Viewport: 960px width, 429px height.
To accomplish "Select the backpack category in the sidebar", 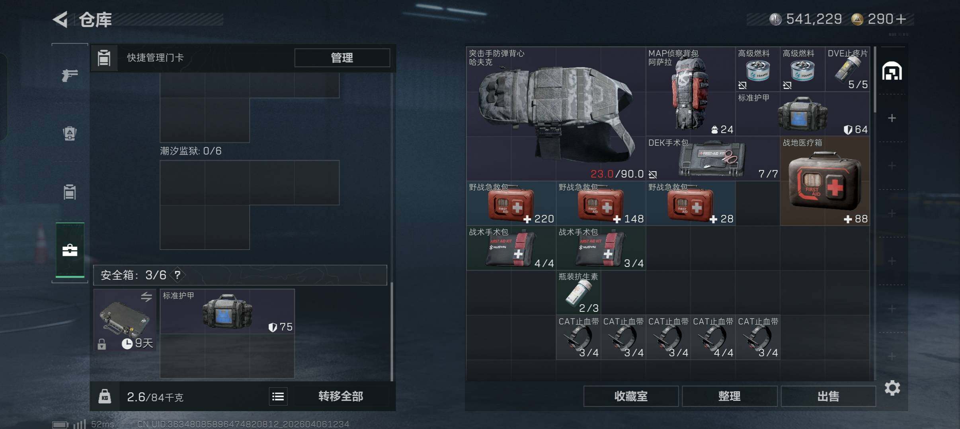I will click(70, 133).
